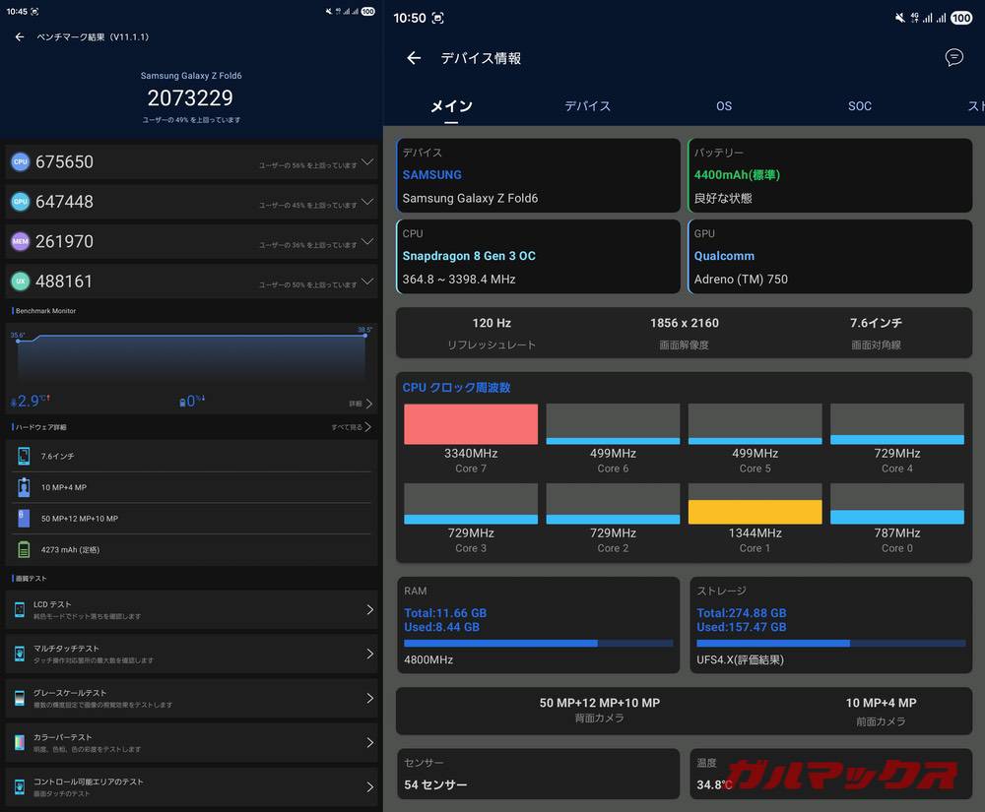Click the screen-record icon beside 10:50

click(438, 18)
